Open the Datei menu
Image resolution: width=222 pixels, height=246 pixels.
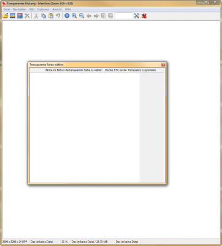click(7, 9)
